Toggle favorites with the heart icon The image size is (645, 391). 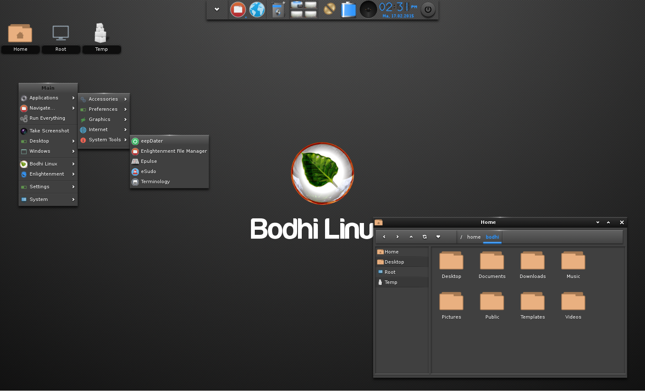point(438,237)
